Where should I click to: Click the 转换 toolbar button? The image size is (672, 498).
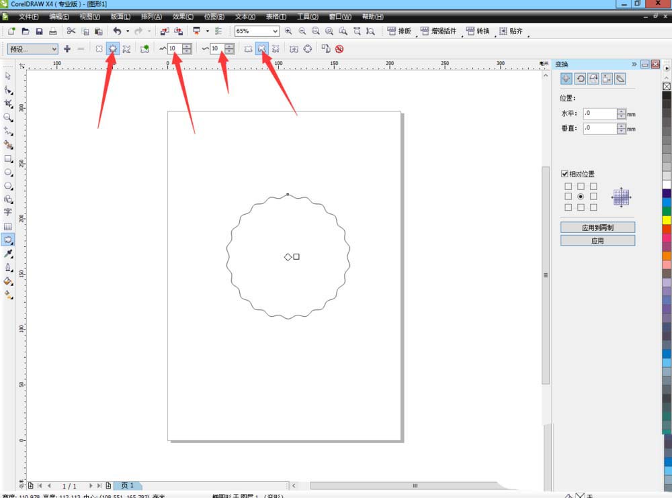[x=478, y=31]
